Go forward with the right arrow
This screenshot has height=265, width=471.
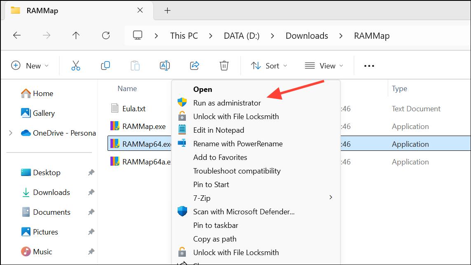(47, 35)
